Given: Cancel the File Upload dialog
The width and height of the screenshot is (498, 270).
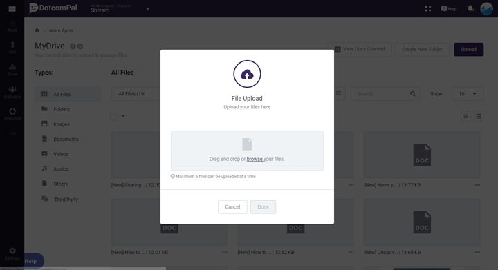Looking at the screenshot, I should point(232,207).
